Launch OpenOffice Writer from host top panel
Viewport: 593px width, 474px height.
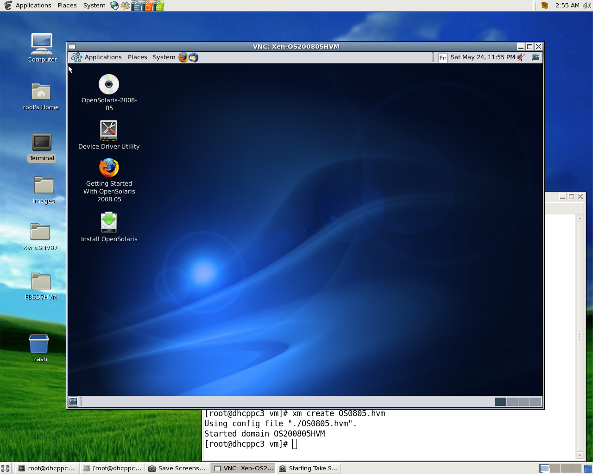136,6
